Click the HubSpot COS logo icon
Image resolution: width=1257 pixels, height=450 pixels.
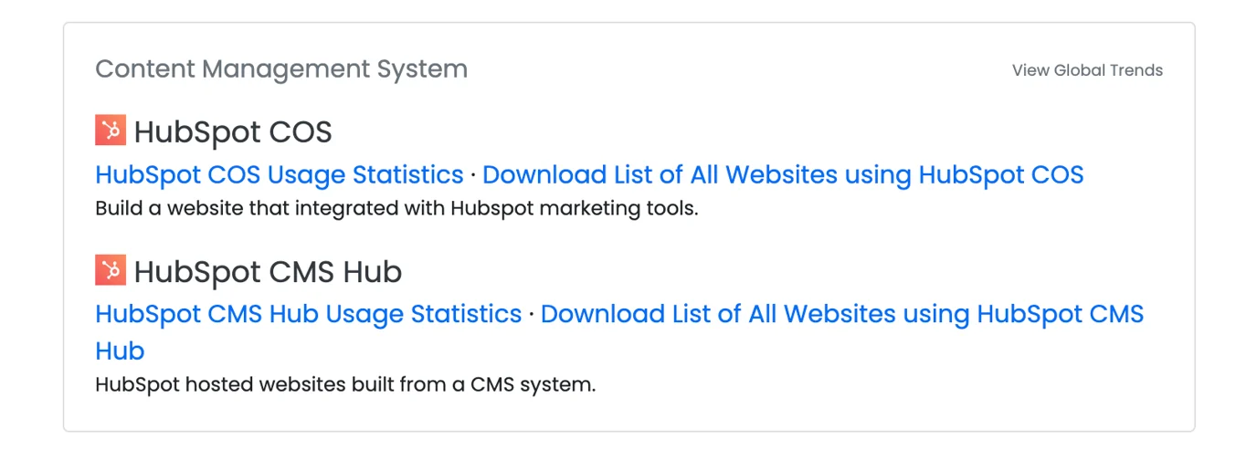(x=111, y=131)
